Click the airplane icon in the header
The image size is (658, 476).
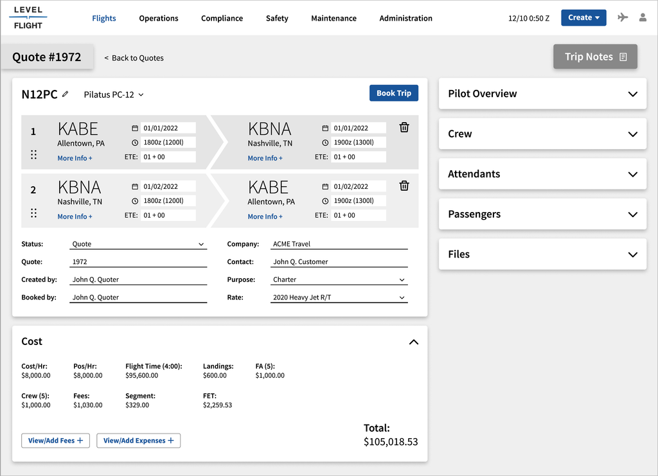click(x=623, y=17)
